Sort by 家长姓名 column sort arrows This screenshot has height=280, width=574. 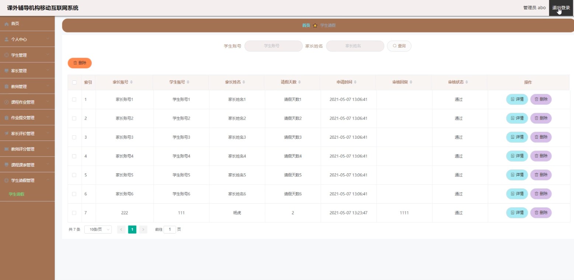pos(244,82)
